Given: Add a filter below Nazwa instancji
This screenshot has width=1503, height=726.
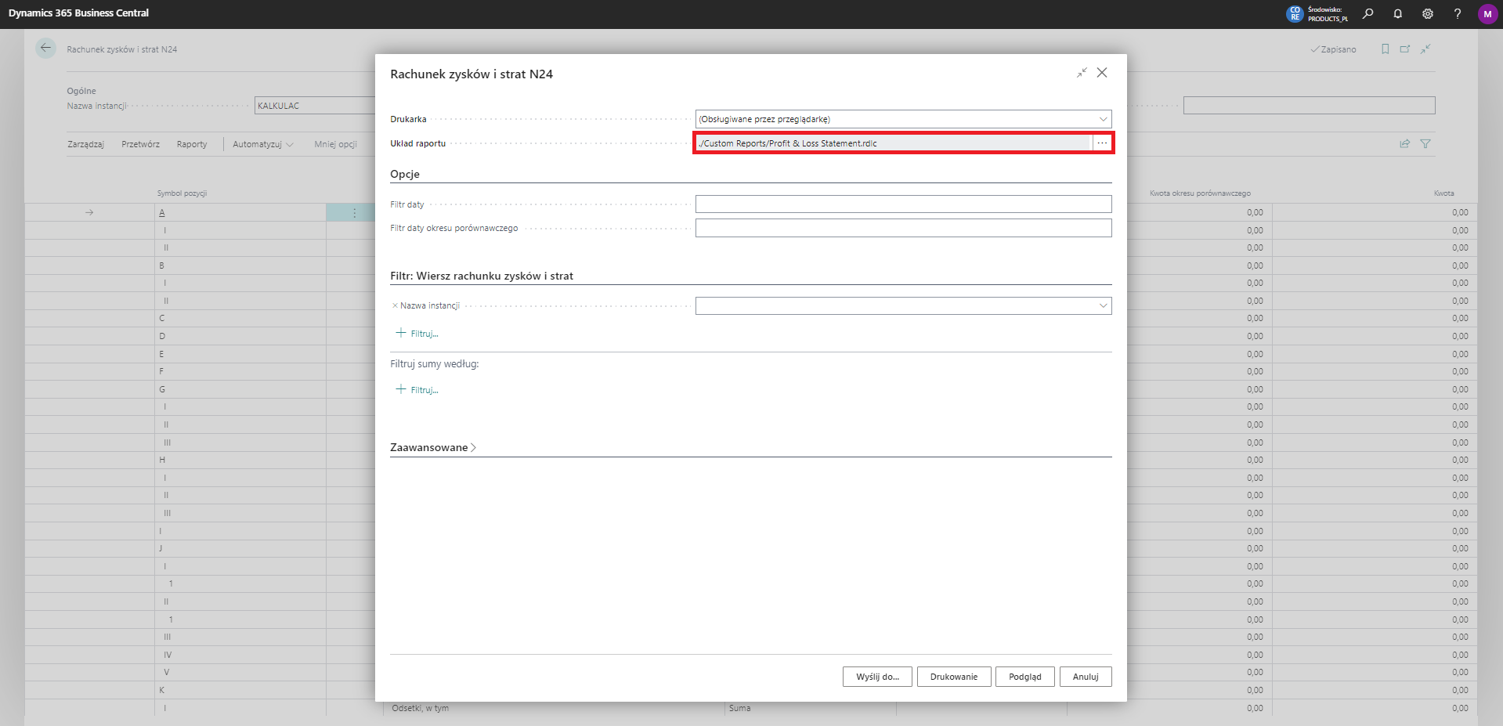Looking at the screenshot, I should 417,334.
